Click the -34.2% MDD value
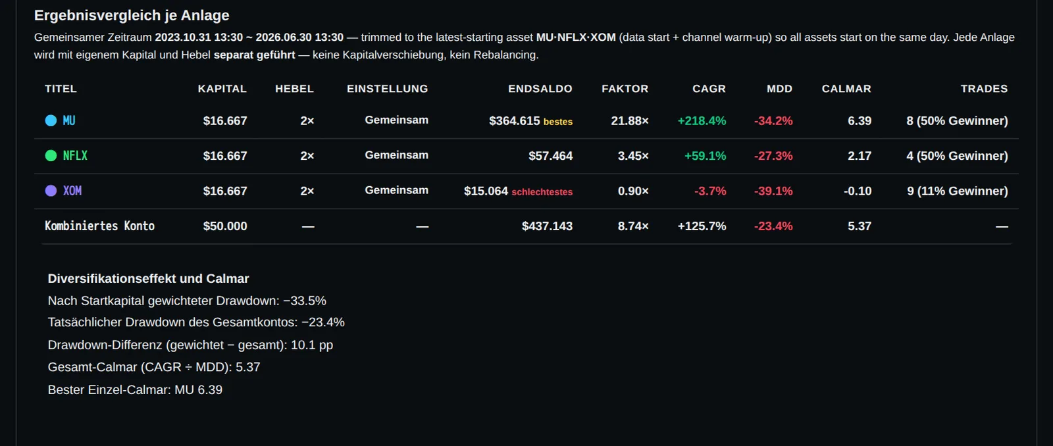The image size is (1053, 446). [773, 121]
